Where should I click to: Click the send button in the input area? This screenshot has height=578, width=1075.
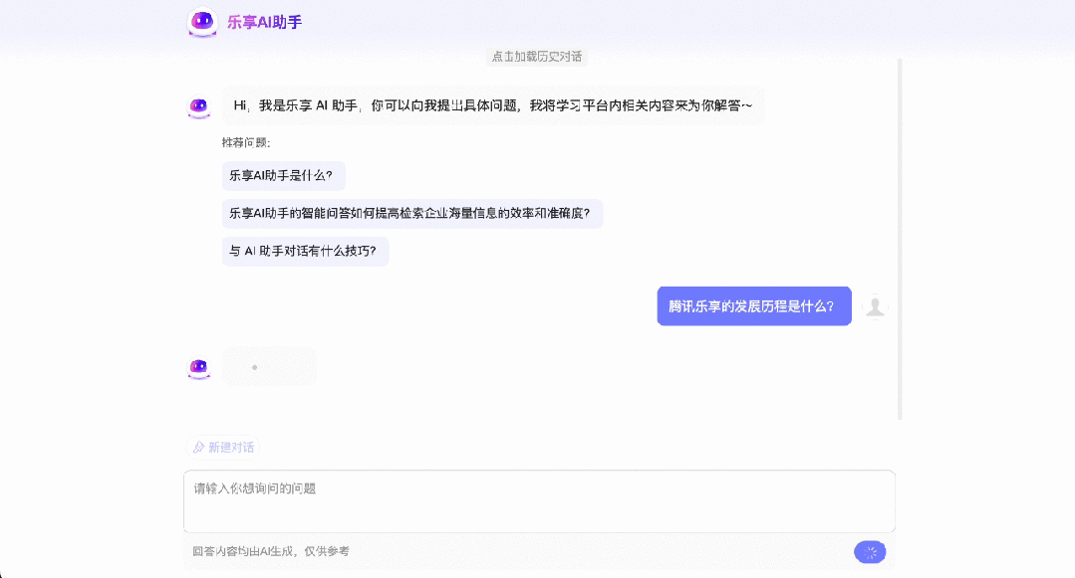[870, 552]
